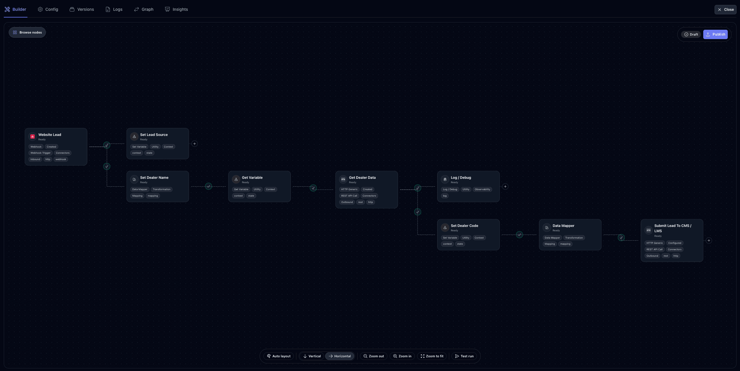The width and height of the screenshot is (740, 371).
Task: Click Outbound tag on Submit Lead node
Action: tap(652, 256)
